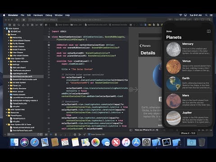Open the Hardware menu

pos(38,15)
